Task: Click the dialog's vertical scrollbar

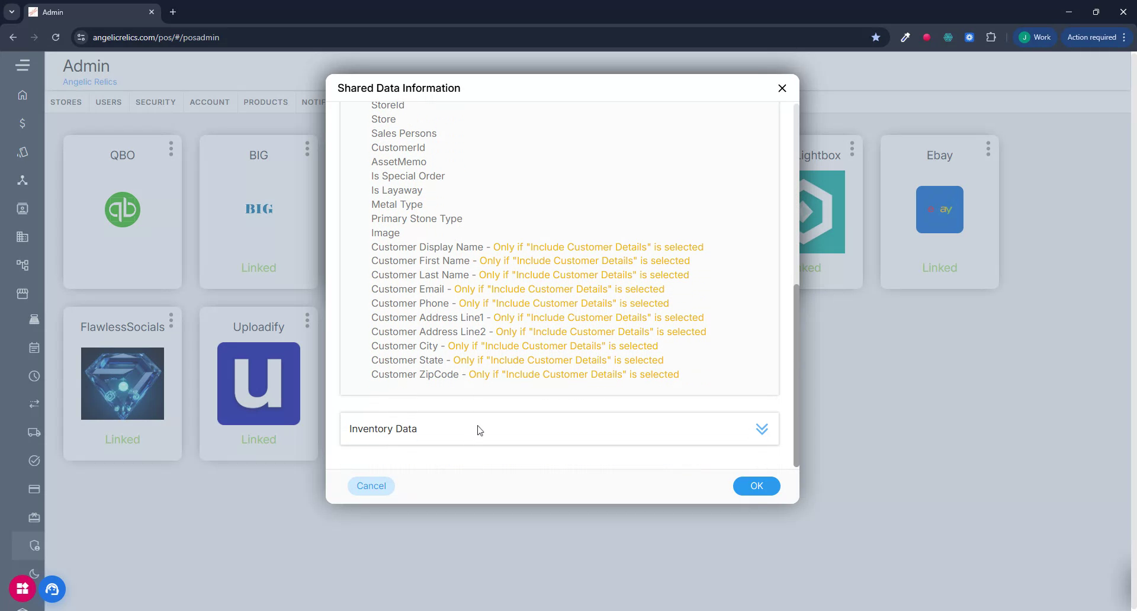Action: [796, 375]
